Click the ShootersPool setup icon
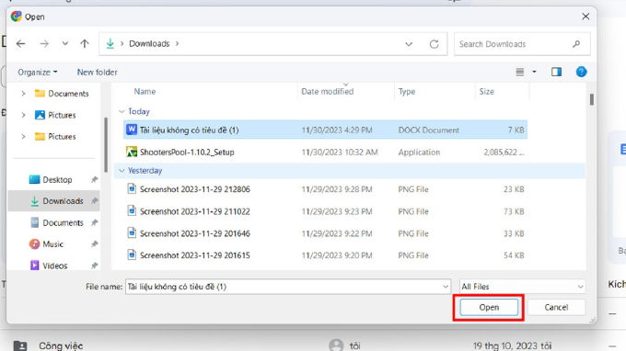This screenshot has width=626, height=351. point(132,152)
